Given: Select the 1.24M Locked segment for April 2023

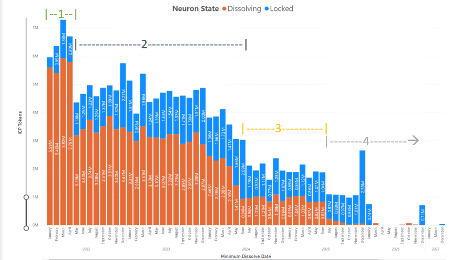Looking at the screenshot, I should (x=149, y=120).
